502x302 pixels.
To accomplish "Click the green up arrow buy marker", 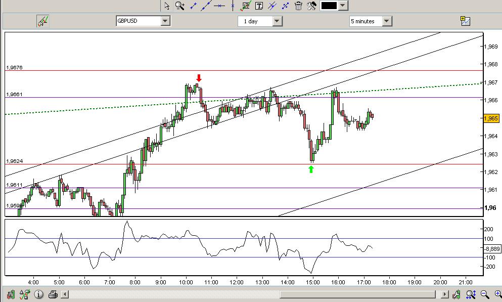I will [311, 169].
